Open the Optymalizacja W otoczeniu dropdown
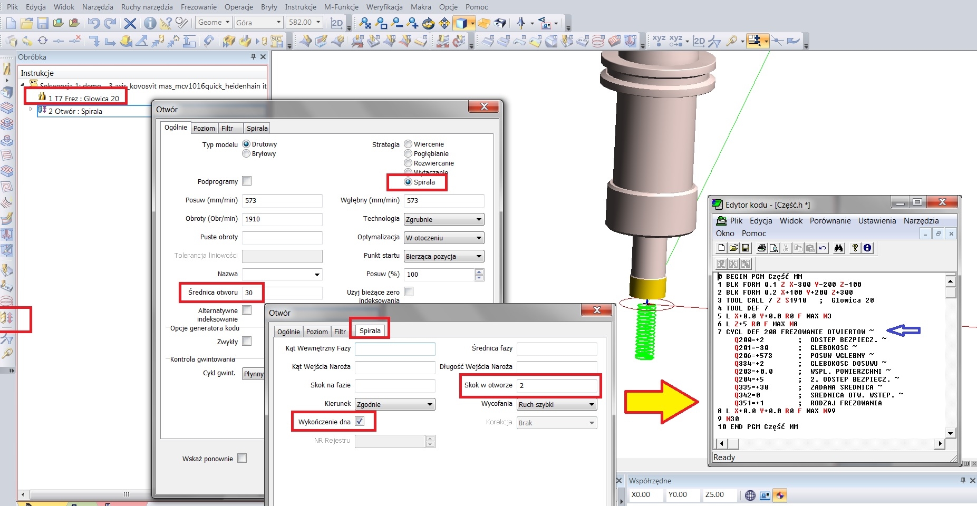 [x=444, y=238]
